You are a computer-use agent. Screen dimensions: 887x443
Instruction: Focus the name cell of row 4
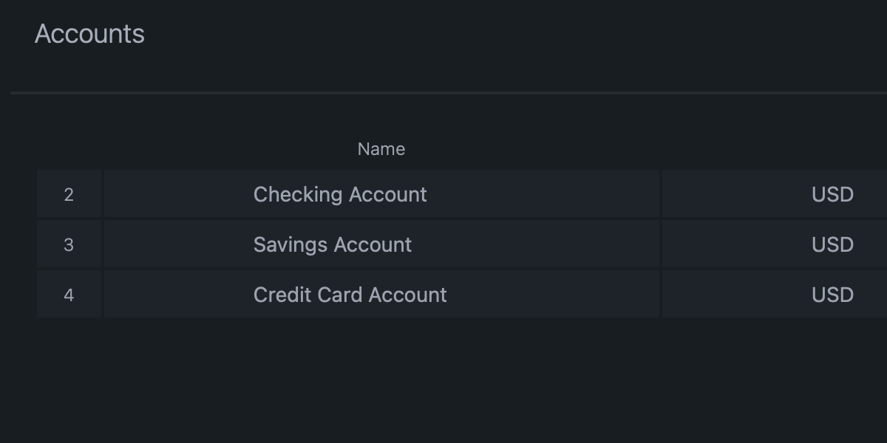(x=381, y=295)
